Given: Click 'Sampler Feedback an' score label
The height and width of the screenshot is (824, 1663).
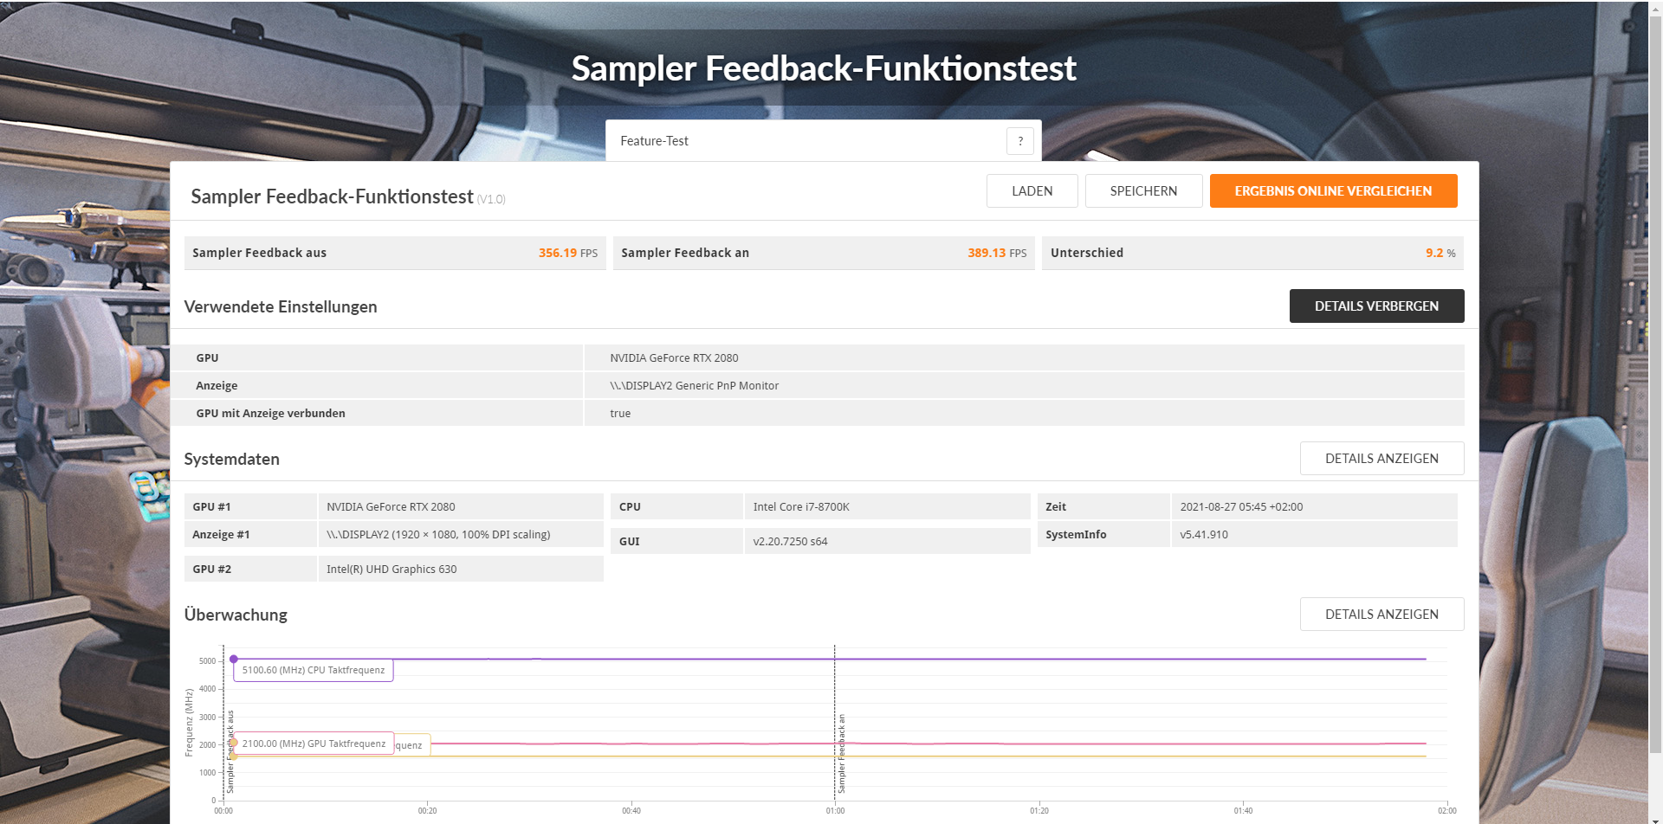Looking at the screenshot, I should click(x=685, y=254).
